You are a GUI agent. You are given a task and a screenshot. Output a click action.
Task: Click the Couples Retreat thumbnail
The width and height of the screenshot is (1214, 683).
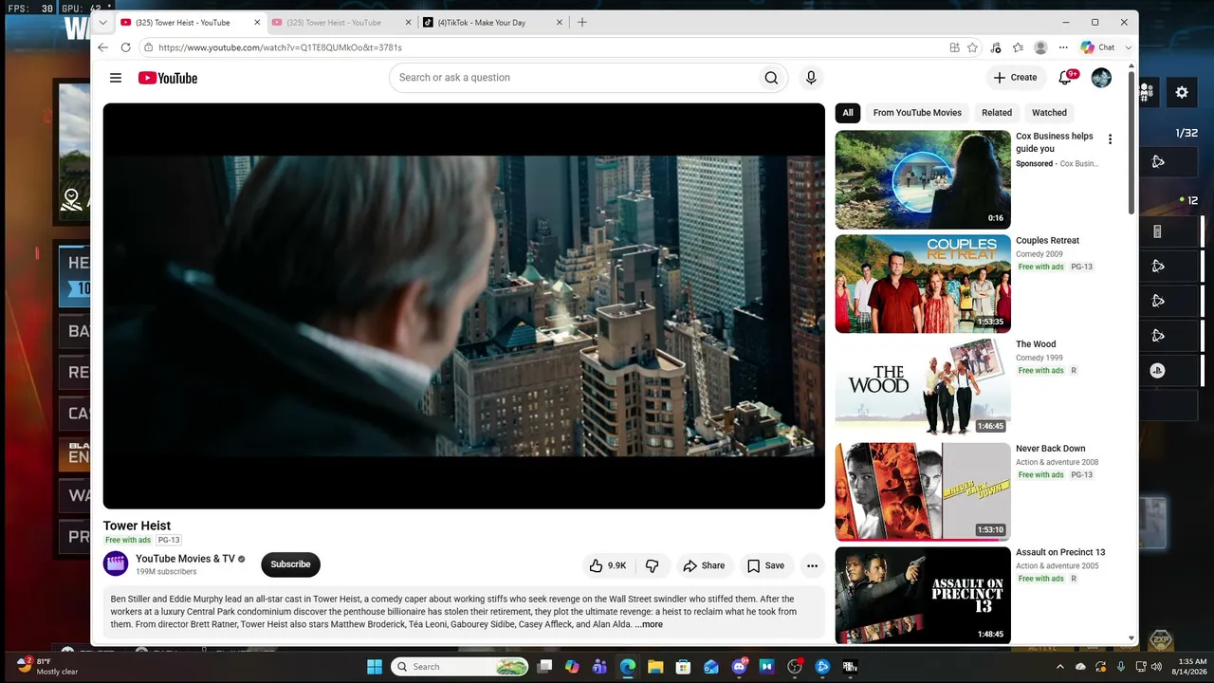click(923, 284)
